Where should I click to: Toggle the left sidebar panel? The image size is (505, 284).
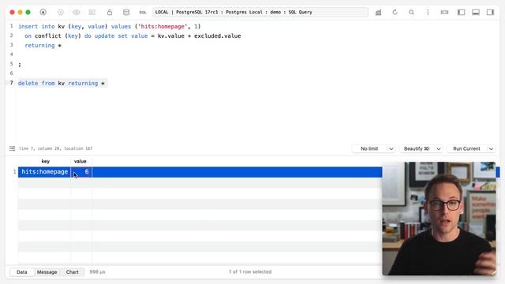(x=461, y=13)
